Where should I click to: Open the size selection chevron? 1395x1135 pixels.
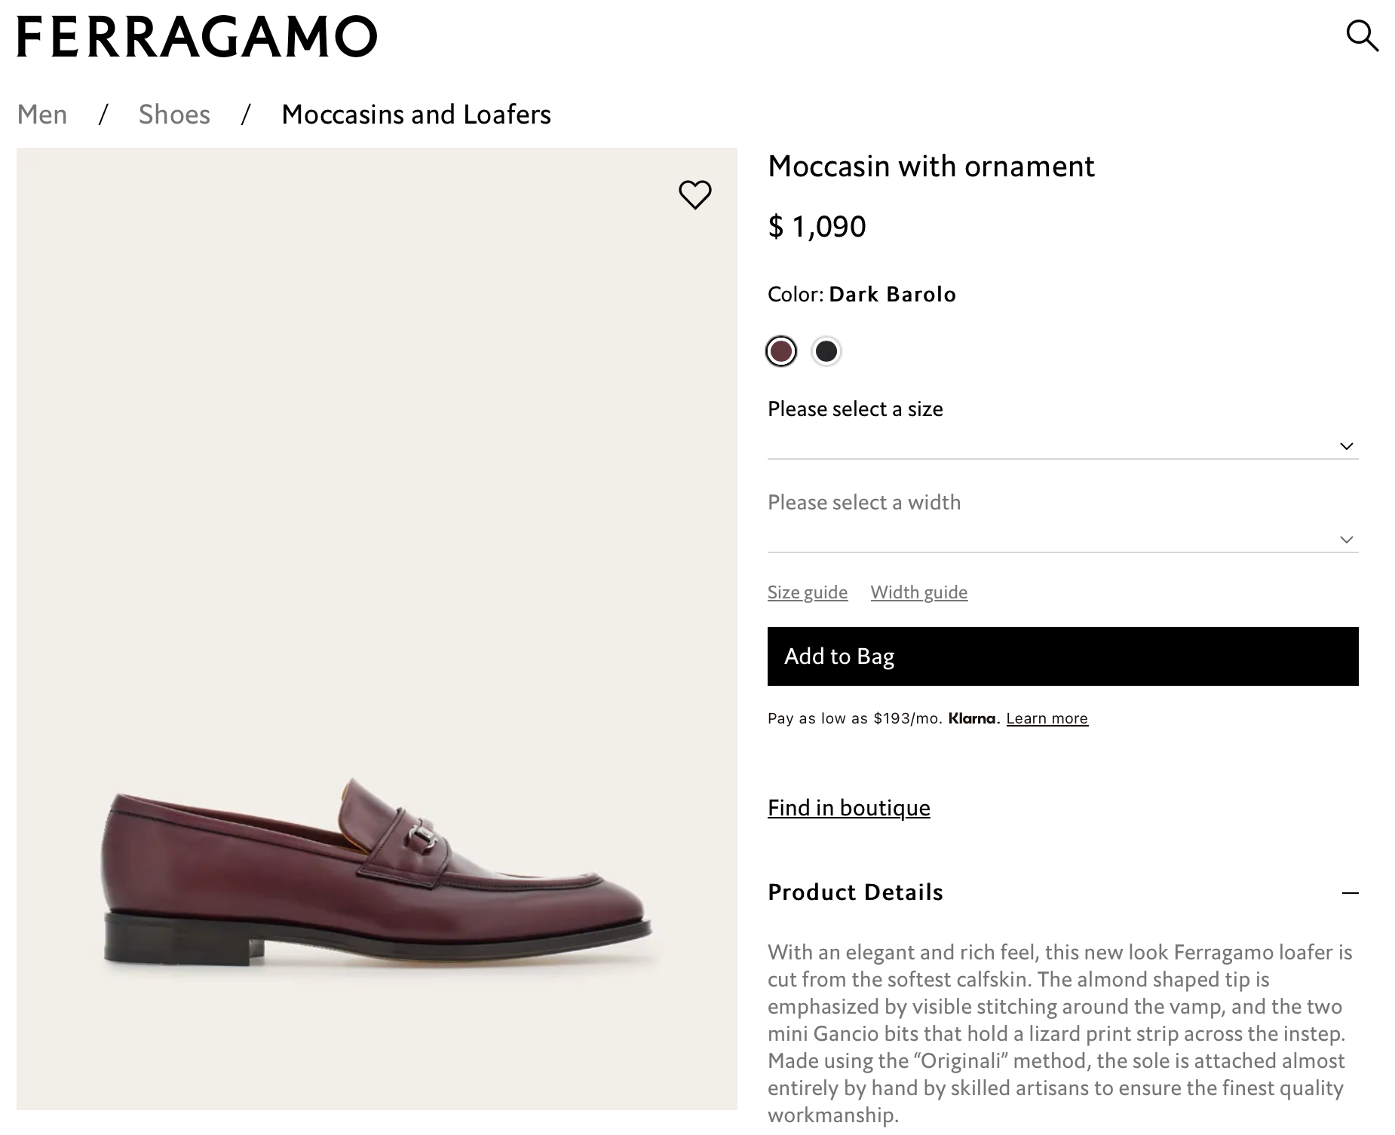tap(1347, 446)
